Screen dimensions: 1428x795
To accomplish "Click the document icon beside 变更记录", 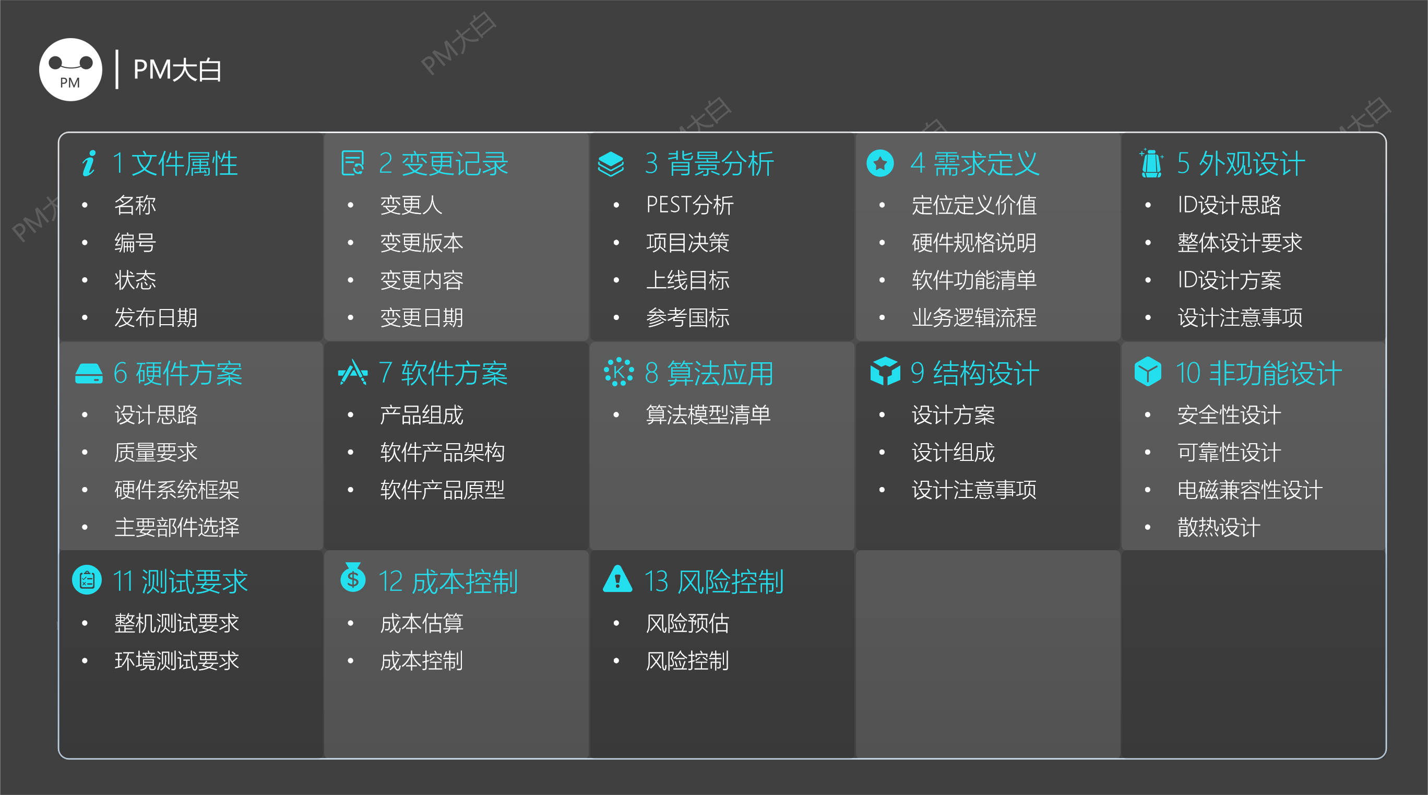I will pyautogui.click(x=353, y=163).
